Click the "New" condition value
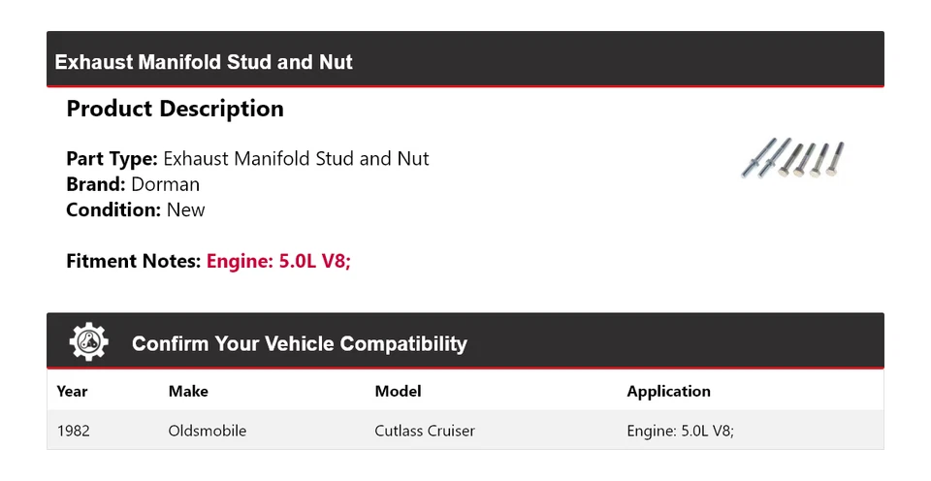Screen dimensions: 931x481 tap(185, 209)
